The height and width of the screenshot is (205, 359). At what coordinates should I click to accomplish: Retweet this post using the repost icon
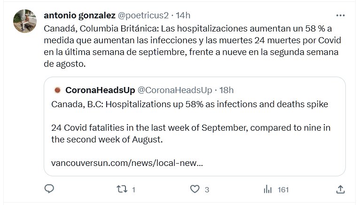click(122, 189)
